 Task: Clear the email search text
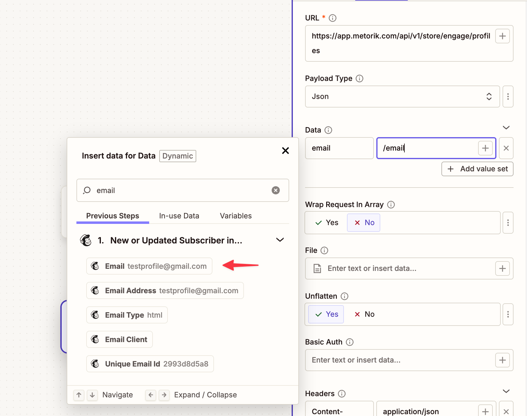pos(276,190)
